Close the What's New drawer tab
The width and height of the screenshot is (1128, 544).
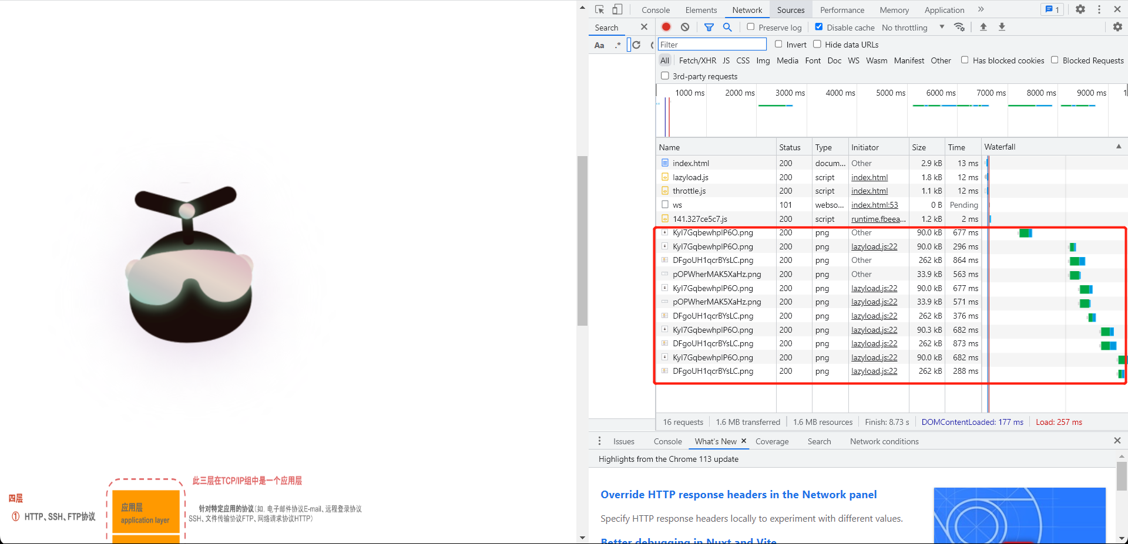point(744,441)
